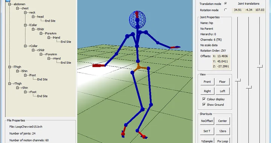Select End Site under head
Image resolution: width=271 pixels, height=143 pixels.
tap(50, 21)
